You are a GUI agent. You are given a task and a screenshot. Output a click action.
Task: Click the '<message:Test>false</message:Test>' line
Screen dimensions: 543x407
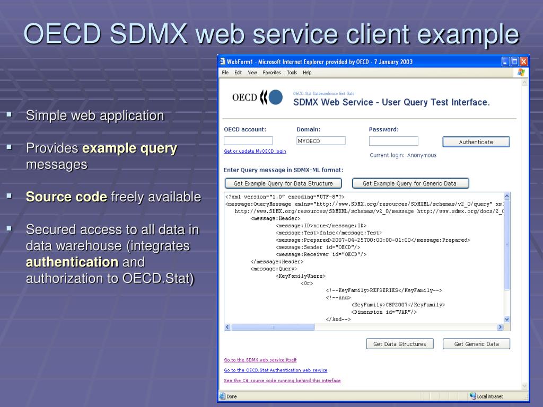coord(329,233)
